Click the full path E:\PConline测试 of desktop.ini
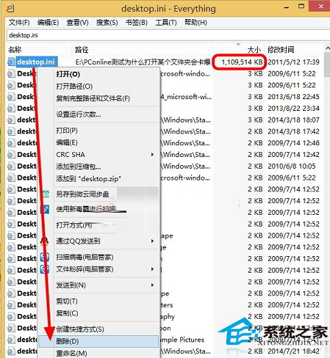Screen dimensions: 330x358 (x=143, y=62)
